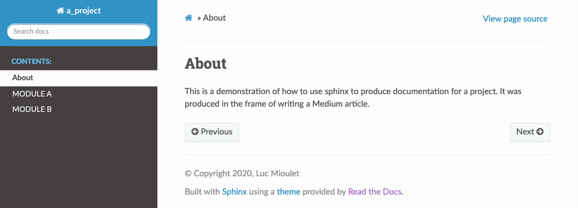Image resolution: width=578 pixels, height=208 pixels.
Task: Click the breadcrumb home icon
Action: click(x=189, y=18)
